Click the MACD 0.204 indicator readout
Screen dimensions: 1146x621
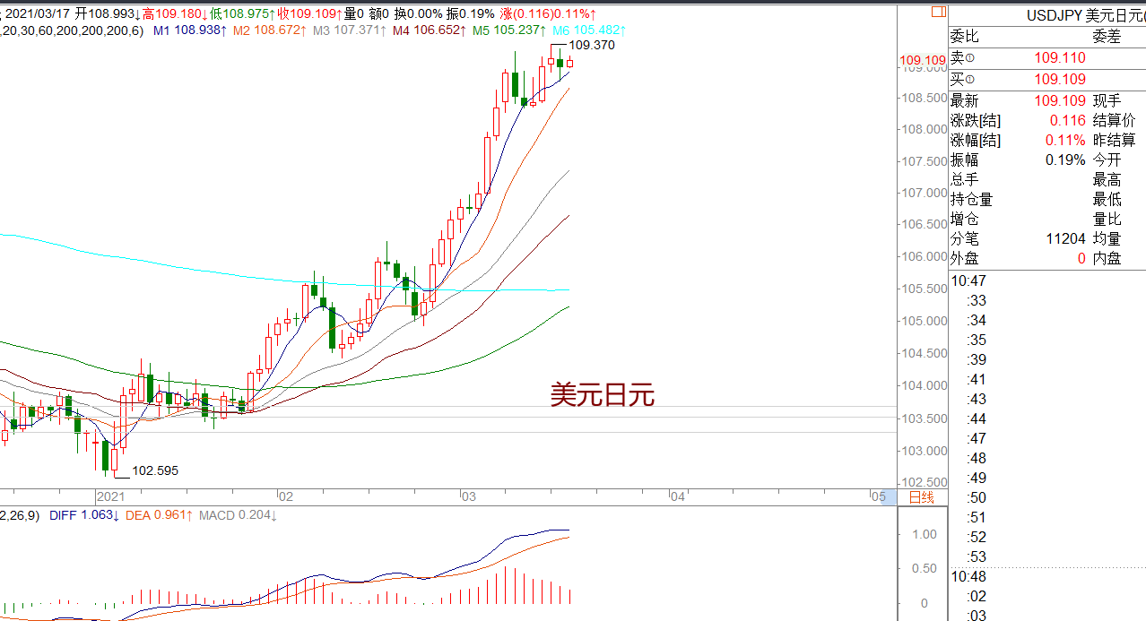pos(238,515)
